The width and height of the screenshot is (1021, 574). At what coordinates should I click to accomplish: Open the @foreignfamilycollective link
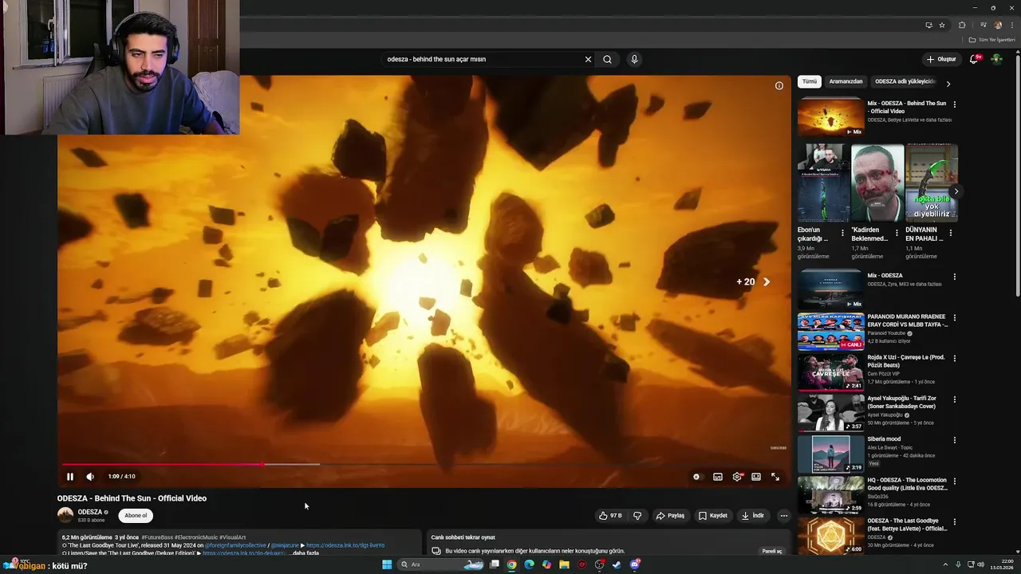click(x=235, y=545)
